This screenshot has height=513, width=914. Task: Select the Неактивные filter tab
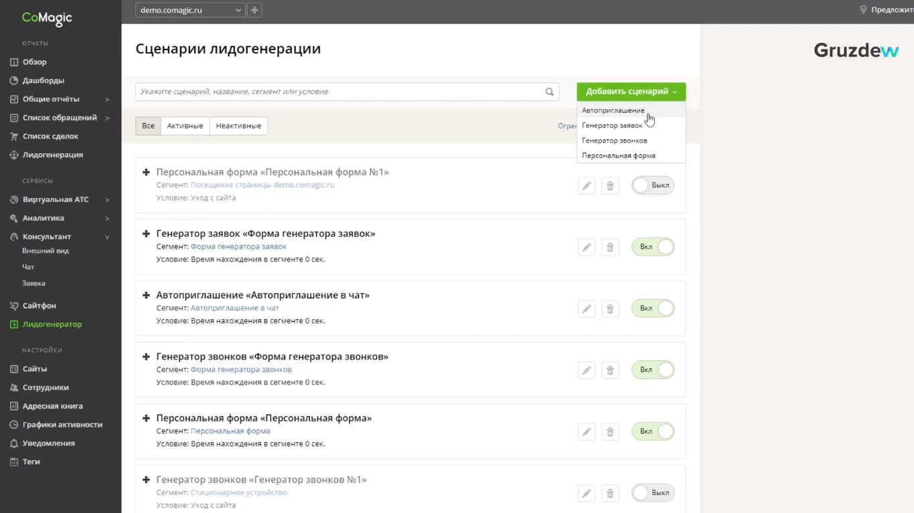(238, 126)
